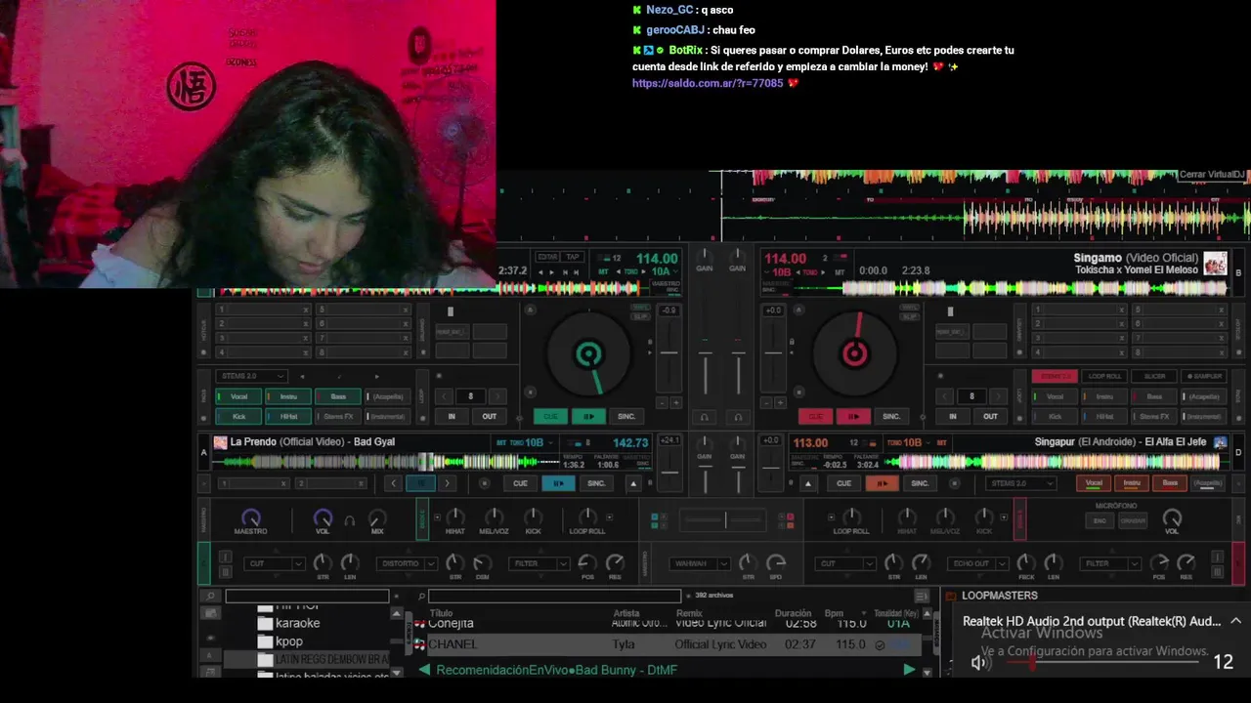Clear hotcue 5 on the Singamo deck
This screenshot has width=1251, height=703.
click(x=1221, y=310)
